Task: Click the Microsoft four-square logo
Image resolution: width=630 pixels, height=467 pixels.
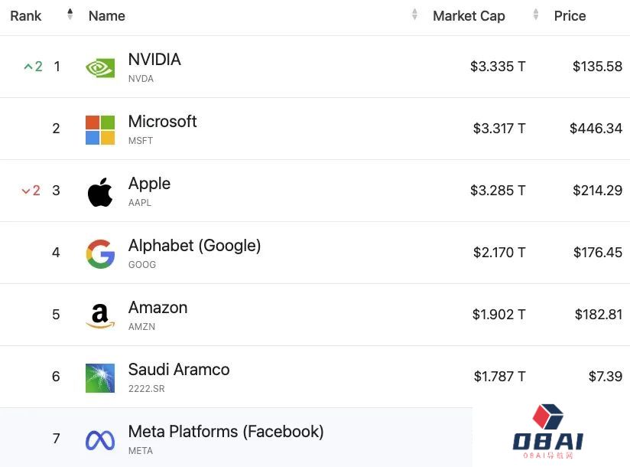Action: 100,129
